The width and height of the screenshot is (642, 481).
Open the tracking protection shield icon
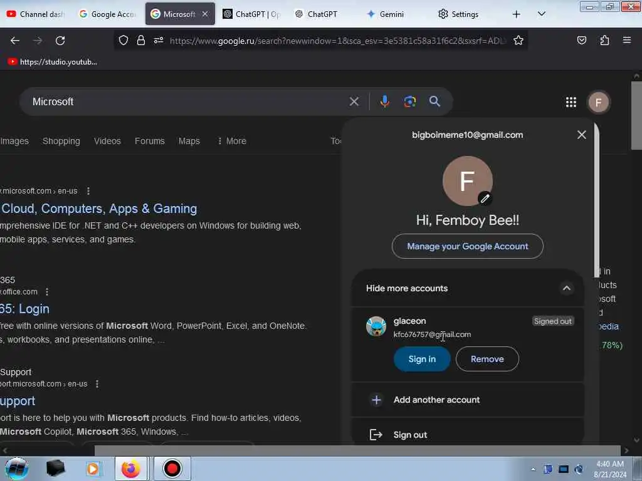(124, 40)
